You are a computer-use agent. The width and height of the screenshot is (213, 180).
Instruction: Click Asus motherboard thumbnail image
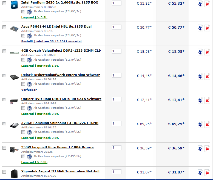pos(14,29)
